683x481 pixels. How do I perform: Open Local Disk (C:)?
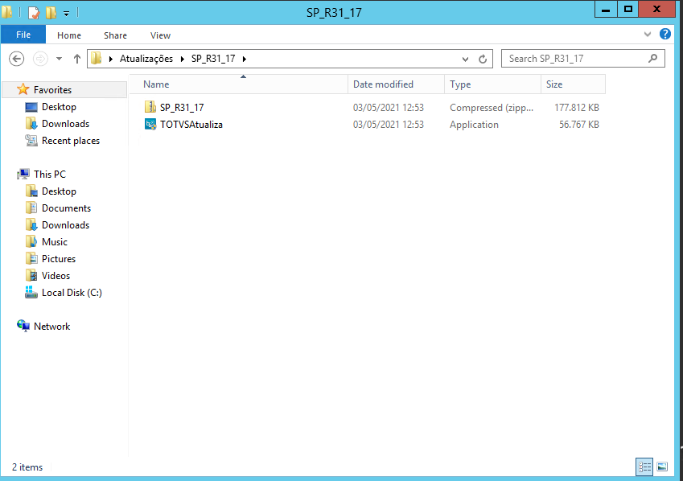(x=72, y=293)
